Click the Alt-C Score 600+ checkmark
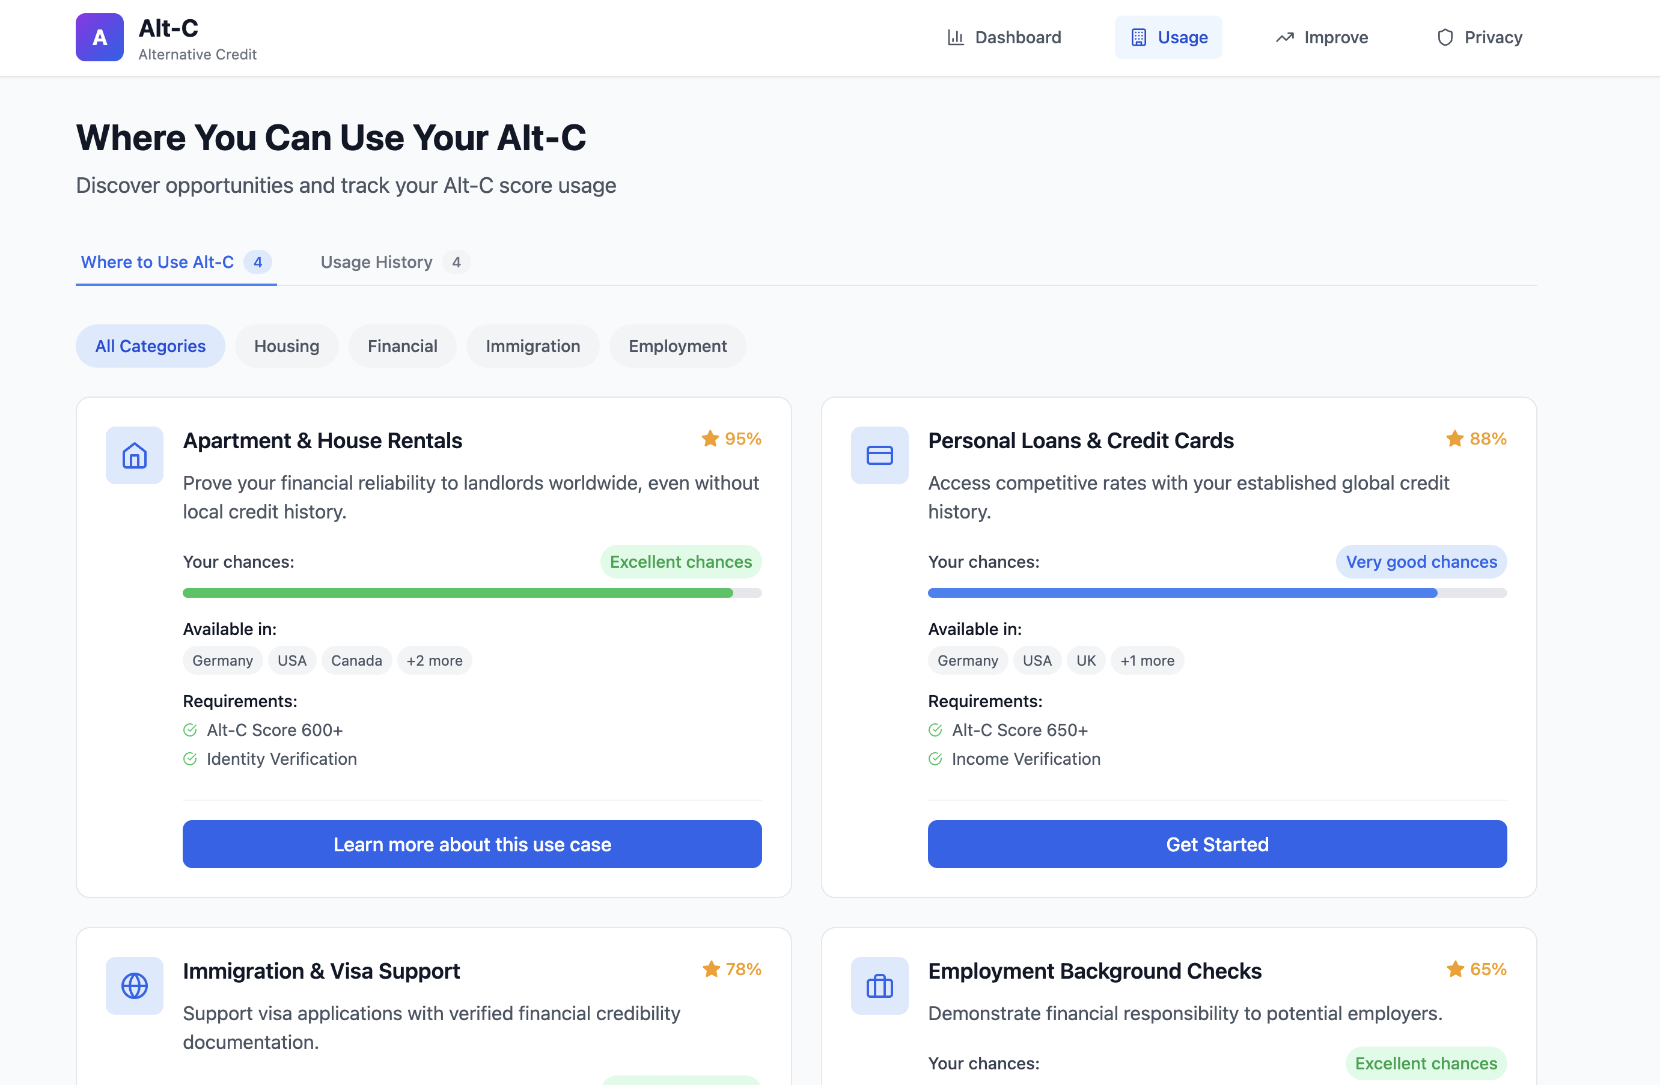Screen dimensions: 1660x1085 [190, 730]
